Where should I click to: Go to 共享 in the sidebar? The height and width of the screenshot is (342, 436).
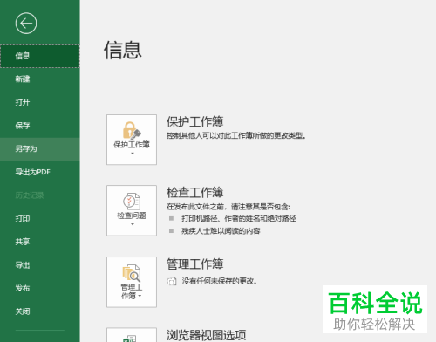click(40, 242)
